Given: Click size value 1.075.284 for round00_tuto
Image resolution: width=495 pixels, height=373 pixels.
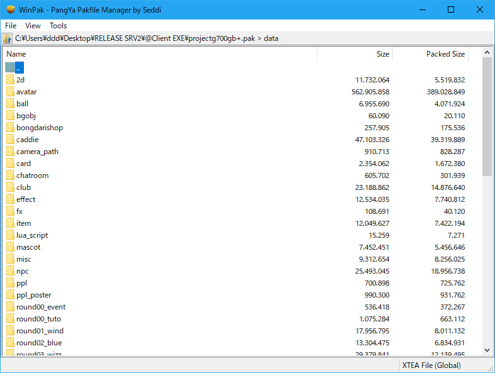Looking at the screenshot, I should click(374, 319).
